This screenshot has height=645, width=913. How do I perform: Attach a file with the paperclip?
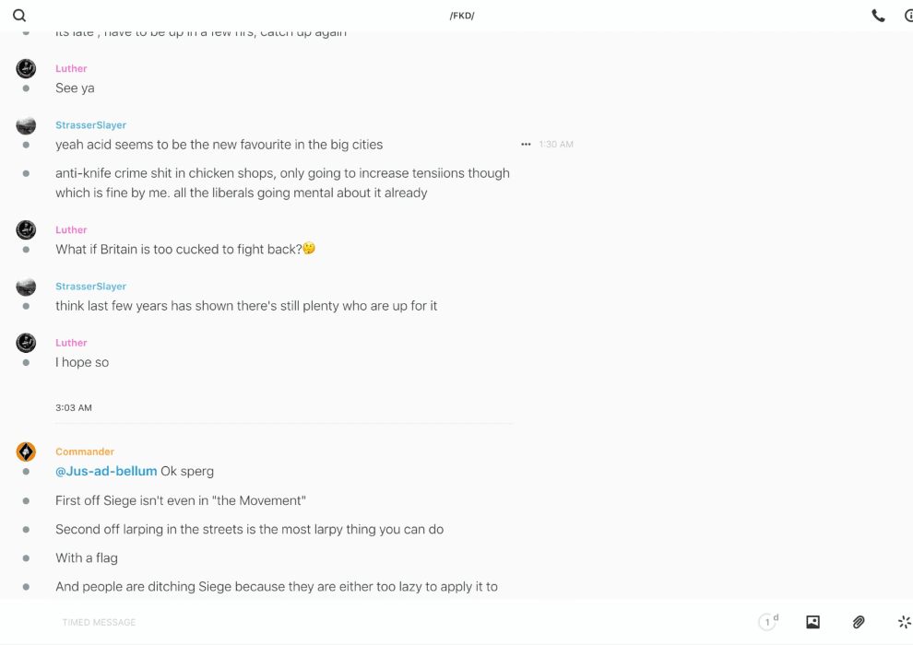click(x=859, y=622)
